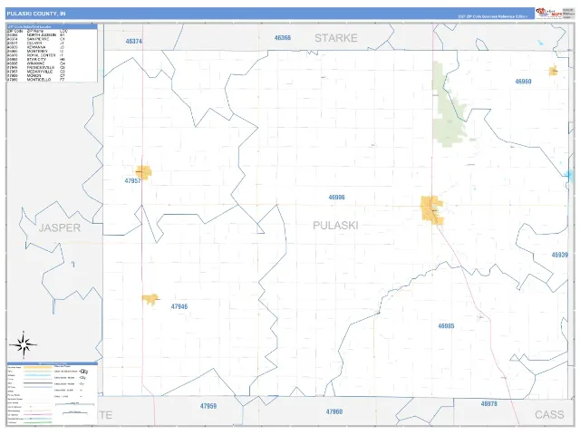
Task: Click the STARKE county label
Action: pos(336,38)
